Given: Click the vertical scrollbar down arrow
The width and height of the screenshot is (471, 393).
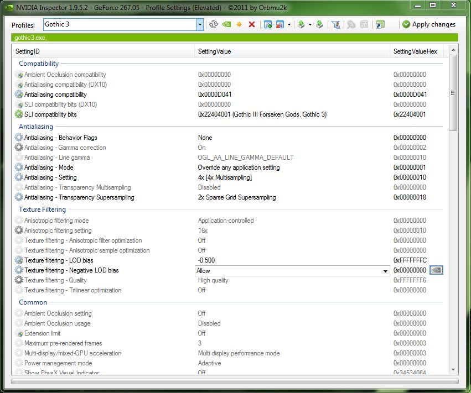Looking at the screenshot, I should [453, 370].
